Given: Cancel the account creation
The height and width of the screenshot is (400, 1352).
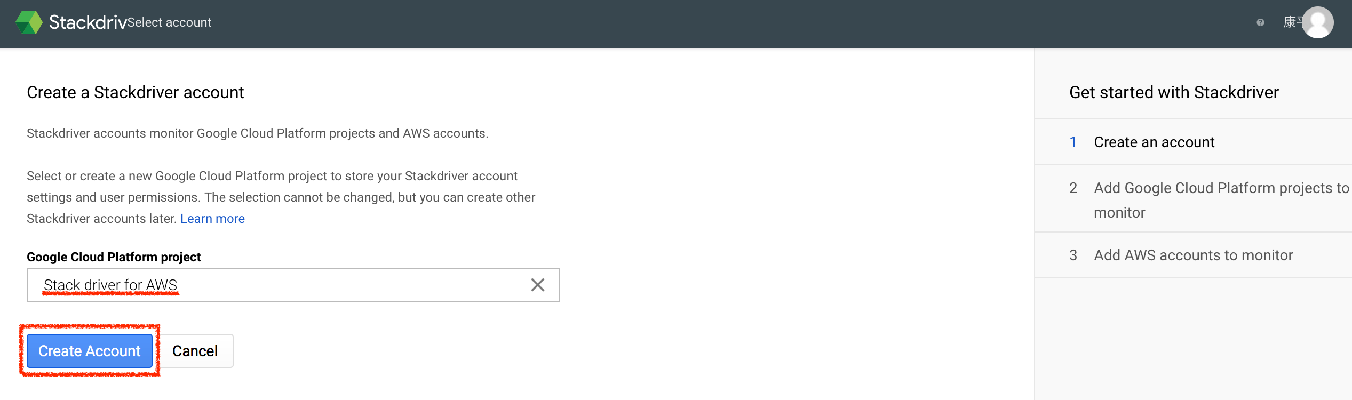Looking at the screenshot, I should [x=195, y=351].
